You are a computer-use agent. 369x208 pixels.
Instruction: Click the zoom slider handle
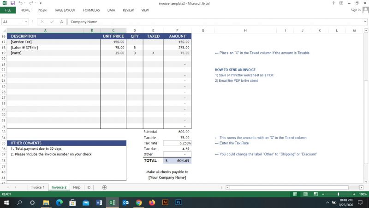pos(339,194)
